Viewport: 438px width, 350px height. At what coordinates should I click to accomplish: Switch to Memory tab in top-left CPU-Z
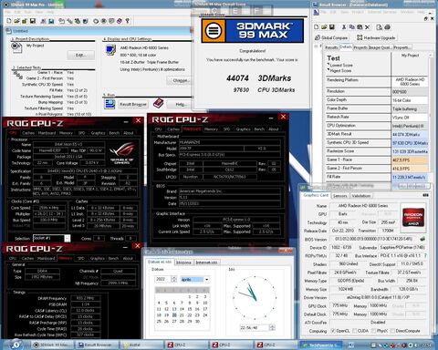[66, 133]
